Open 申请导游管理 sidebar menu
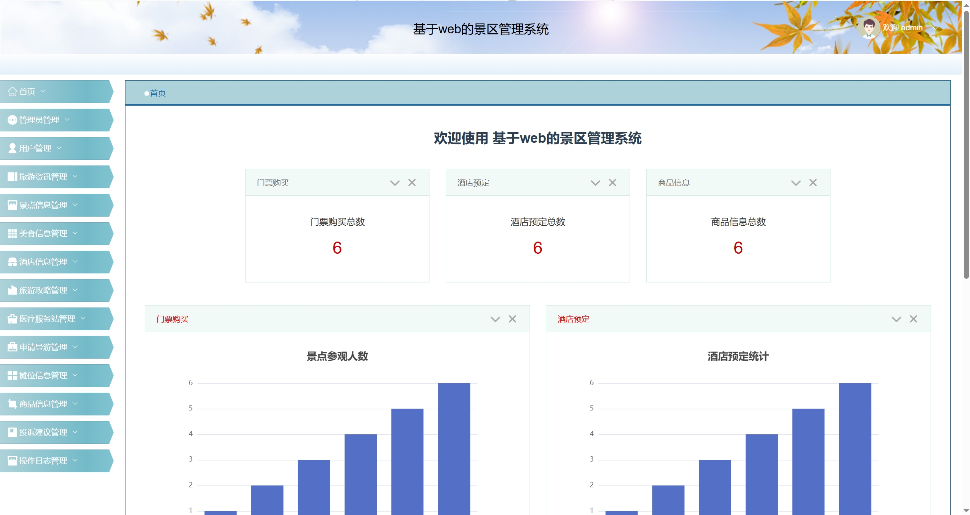 click(x=56, y=347)
